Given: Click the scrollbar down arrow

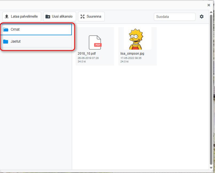Looking at the screenshot, I should coord(211,168).
